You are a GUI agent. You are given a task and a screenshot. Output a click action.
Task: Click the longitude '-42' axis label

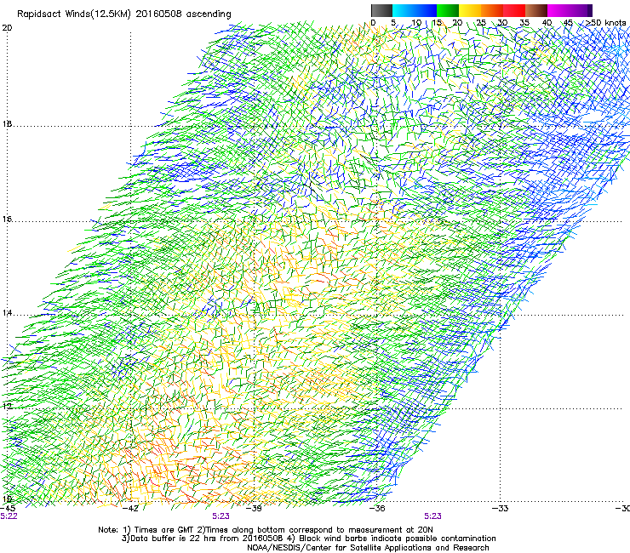click(x=130, y=509)
